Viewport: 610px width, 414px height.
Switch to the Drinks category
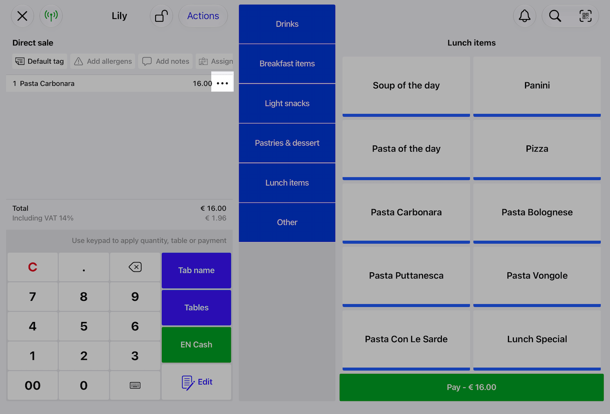pos(287,24)
